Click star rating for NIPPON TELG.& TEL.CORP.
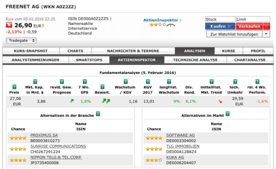 click(x=18, y=160)
